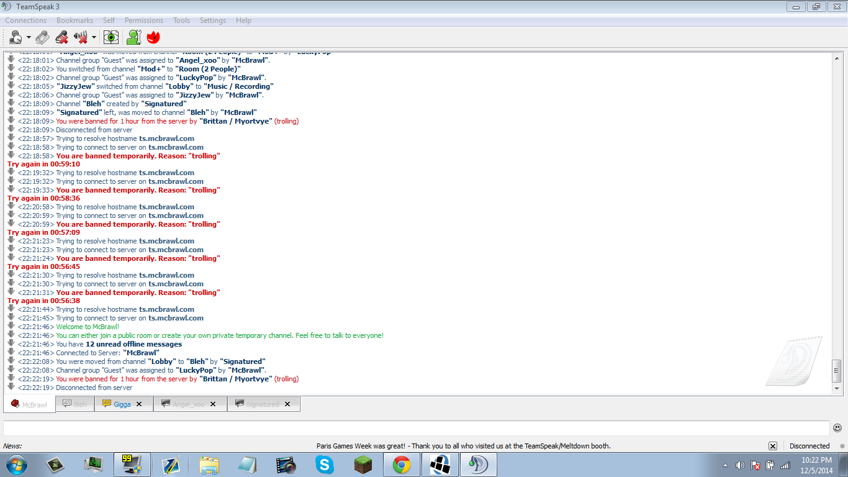848x477 pixels.
Task: Click the chat log scrollbar up arrow
Action: pos(837,57)
